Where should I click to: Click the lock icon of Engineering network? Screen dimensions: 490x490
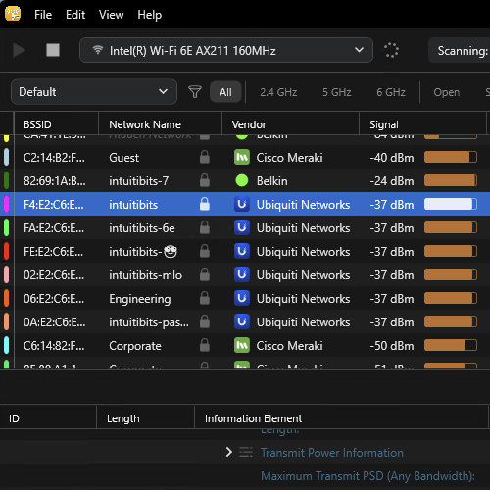pos(205,298)
